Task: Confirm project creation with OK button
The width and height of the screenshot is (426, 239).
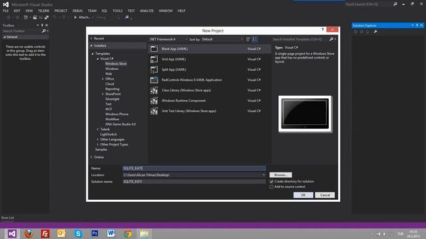Action: [x=304, y=195]
